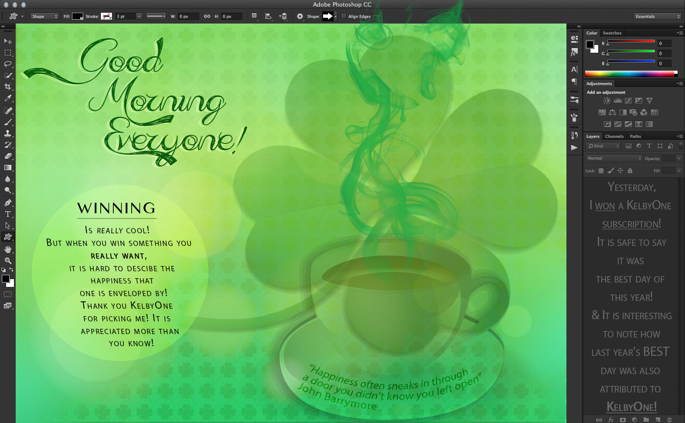Reset default foreground and background colors

coord(3,270)
